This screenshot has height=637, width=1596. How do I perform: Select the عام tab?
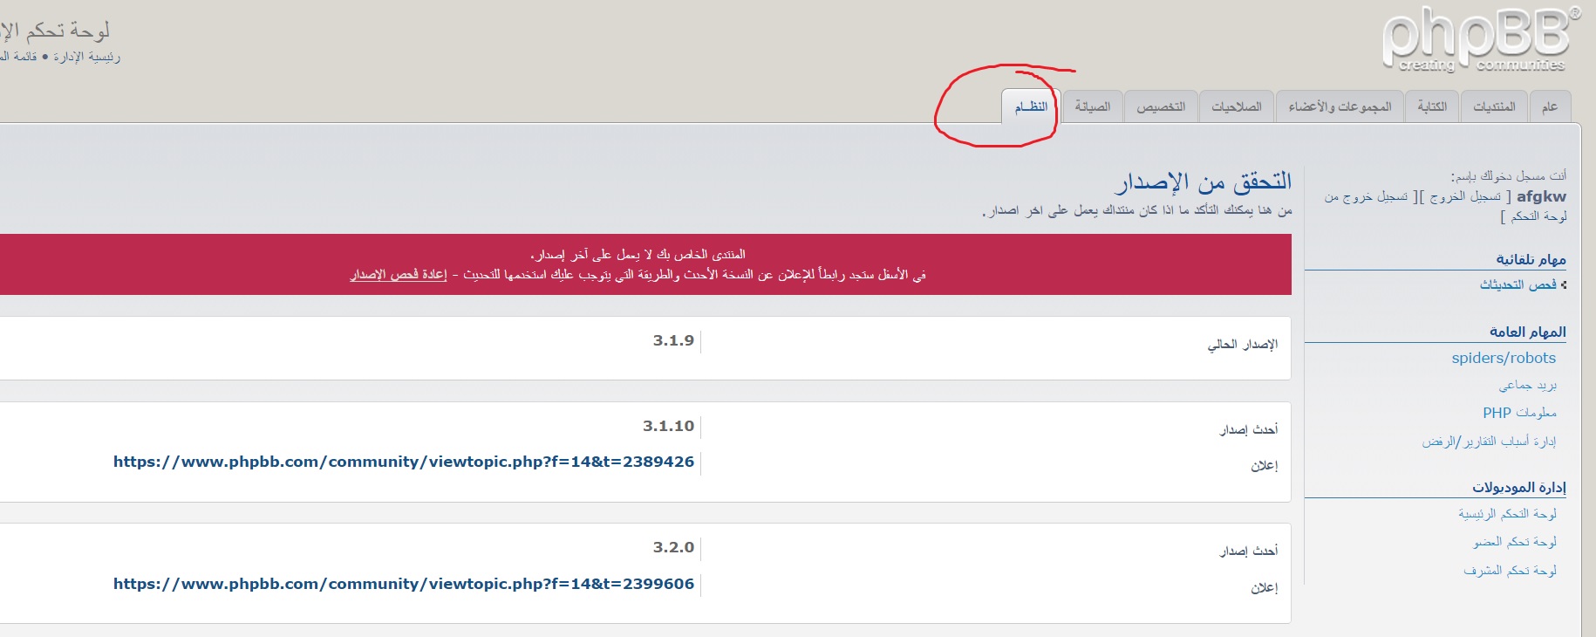(1550, 106)
